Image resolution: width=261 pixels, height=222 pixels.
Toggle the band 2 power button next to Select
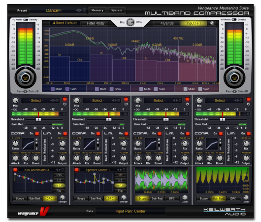[126, 100]
